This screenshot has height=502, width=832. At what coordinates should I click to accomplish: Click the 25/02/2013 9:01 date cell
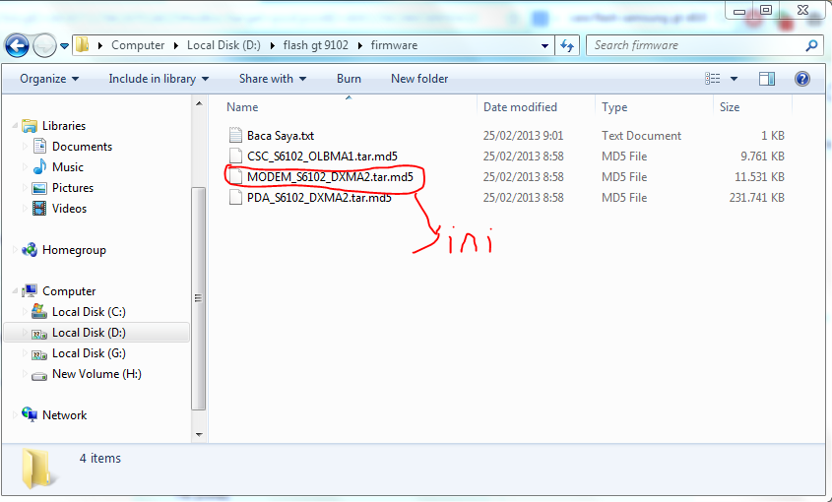coord(523,136)
